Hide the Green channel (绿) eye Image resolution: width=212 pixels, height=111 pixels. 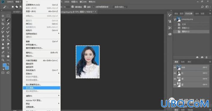[175, 79]
